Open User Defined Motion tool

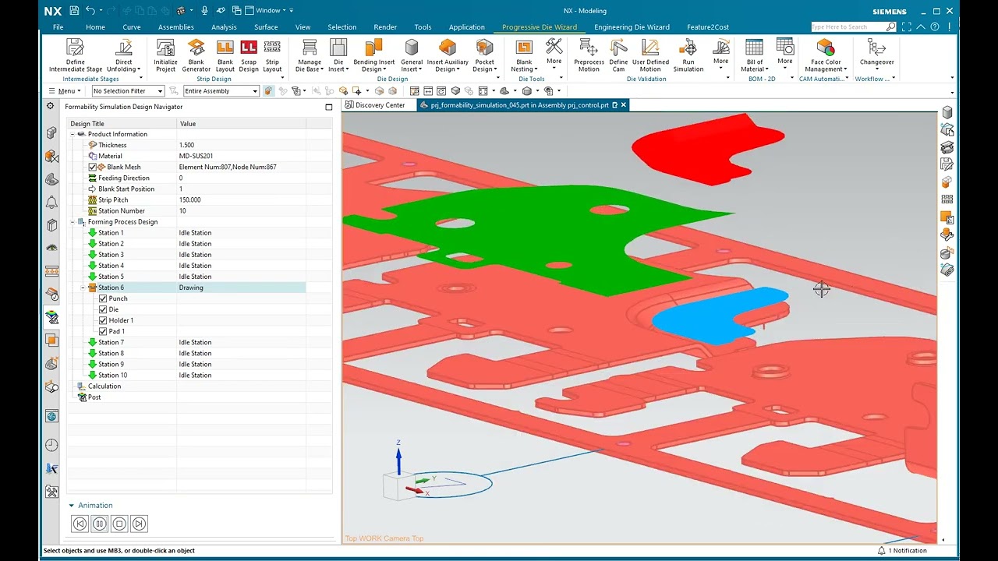point(650,55)
